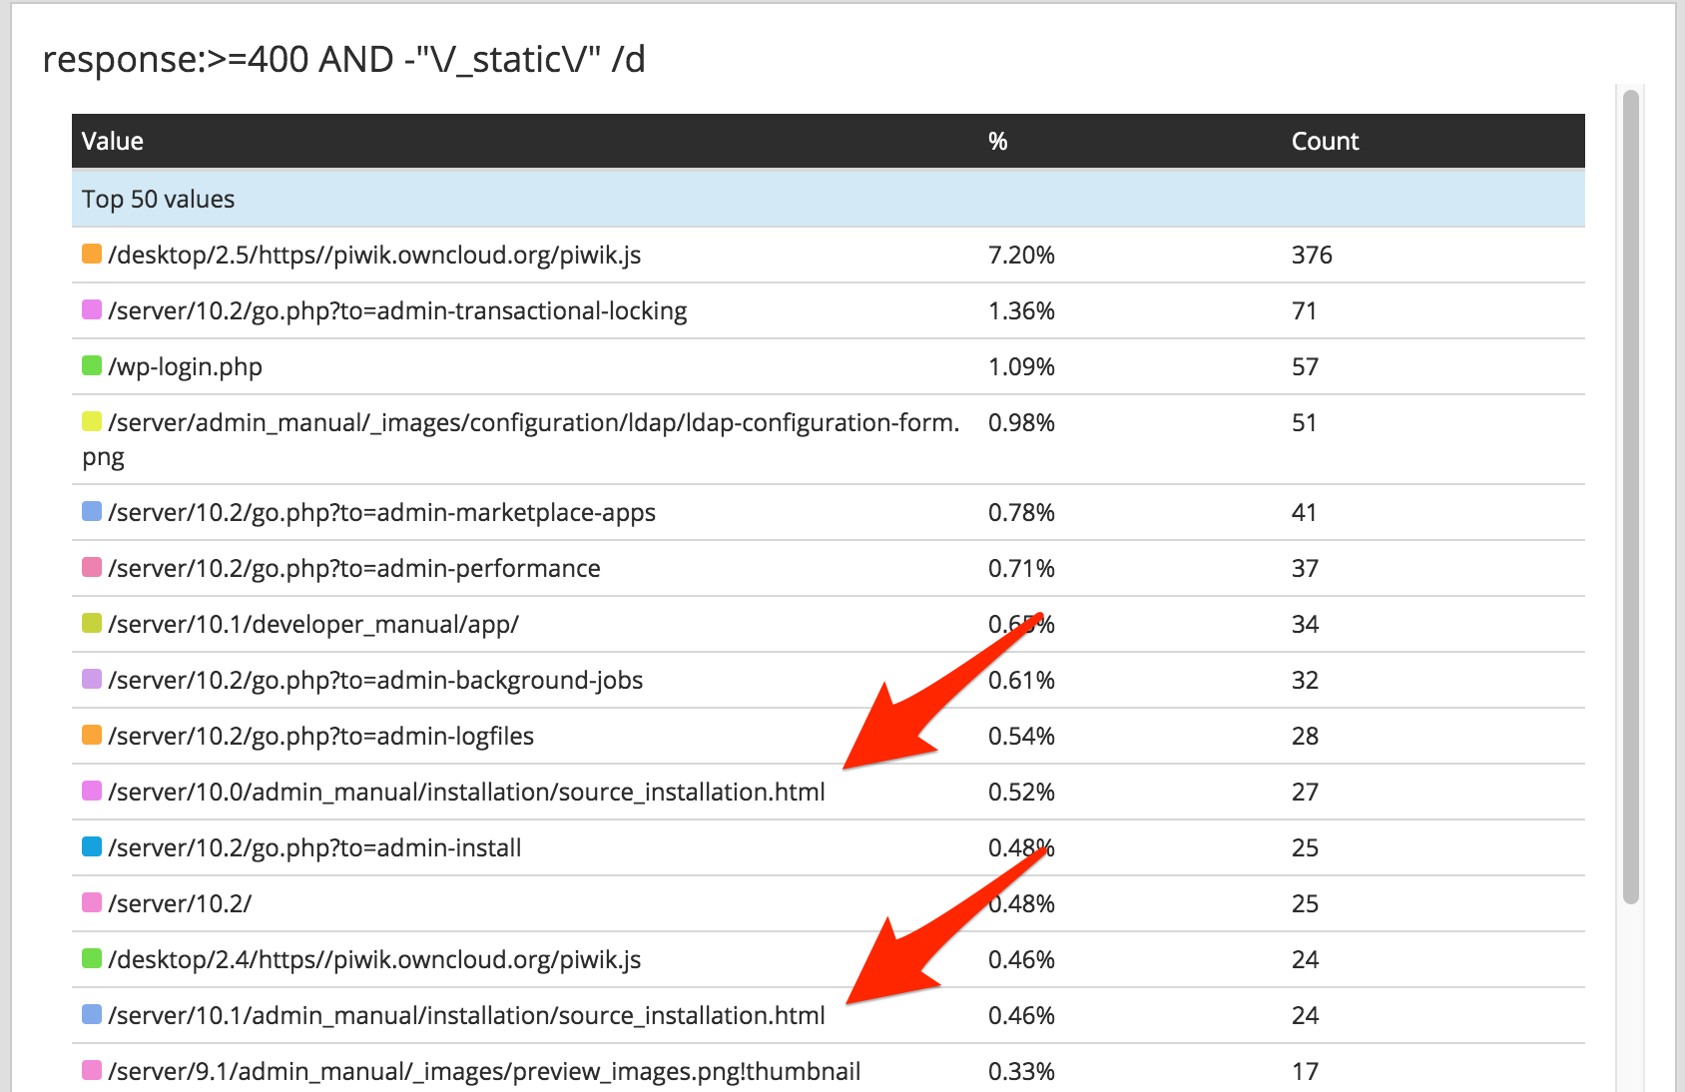This screenshot has height=1092, width=1685.
Task: Select the purple swatch for admin-background-jobs row
Action: coord(92,679)
